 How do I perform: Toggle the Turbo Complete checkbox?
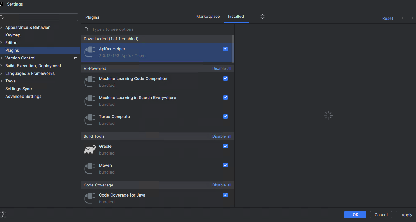tap(225, 117)
